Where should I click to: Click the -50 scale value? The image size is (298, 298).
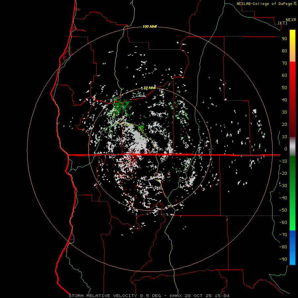pos(283,210)
